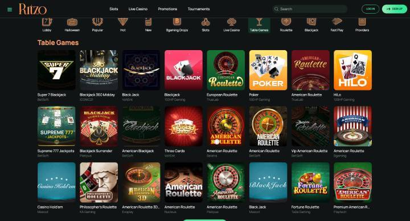Open the Casino Hold'em game thumbnail
410x221 pixels.
coord(56,182)
